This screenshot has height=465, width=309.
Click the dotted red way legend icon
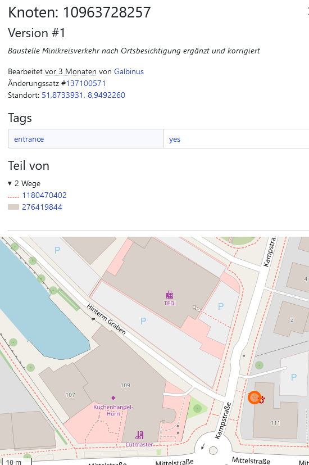tap(13, 196)
